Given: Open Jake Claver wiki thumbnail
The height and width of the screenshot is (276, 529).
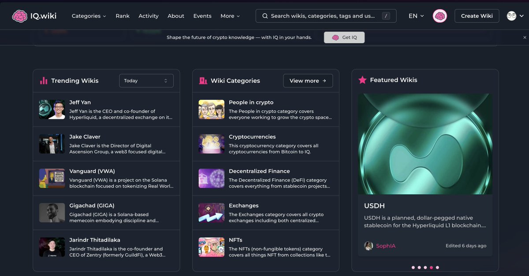Looking at the screenshot, I should (x=52, y=144).
